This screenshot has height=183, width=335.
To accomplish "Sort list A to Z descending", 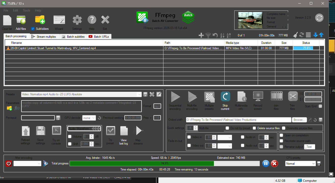I will [222, 35].
